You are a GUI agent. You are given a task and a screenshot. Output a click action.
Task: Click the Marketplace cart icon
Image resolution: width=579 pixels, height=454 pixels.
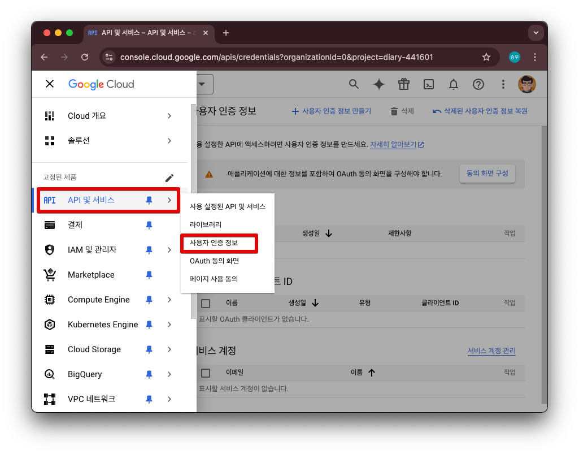(50, 275)
